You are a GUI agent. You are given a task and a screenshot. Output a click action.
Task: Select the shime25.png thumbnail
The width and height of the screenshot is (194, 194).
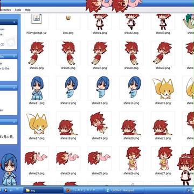99,158
